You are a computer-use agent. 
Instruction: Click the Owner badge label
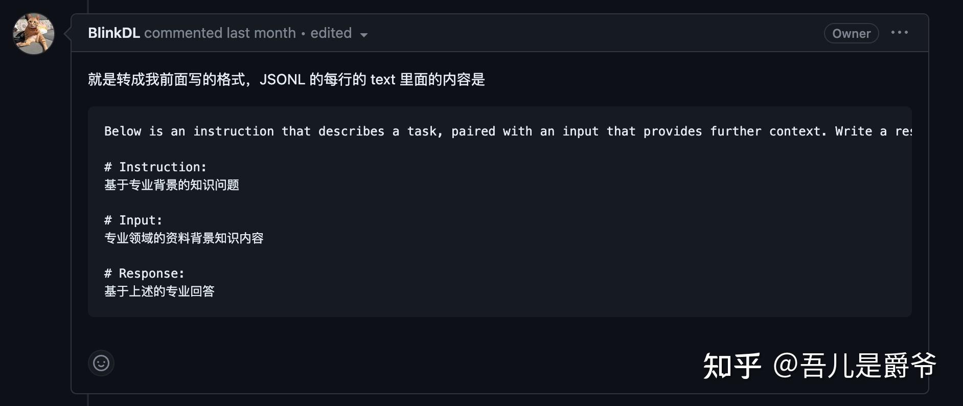click(851, 33)
